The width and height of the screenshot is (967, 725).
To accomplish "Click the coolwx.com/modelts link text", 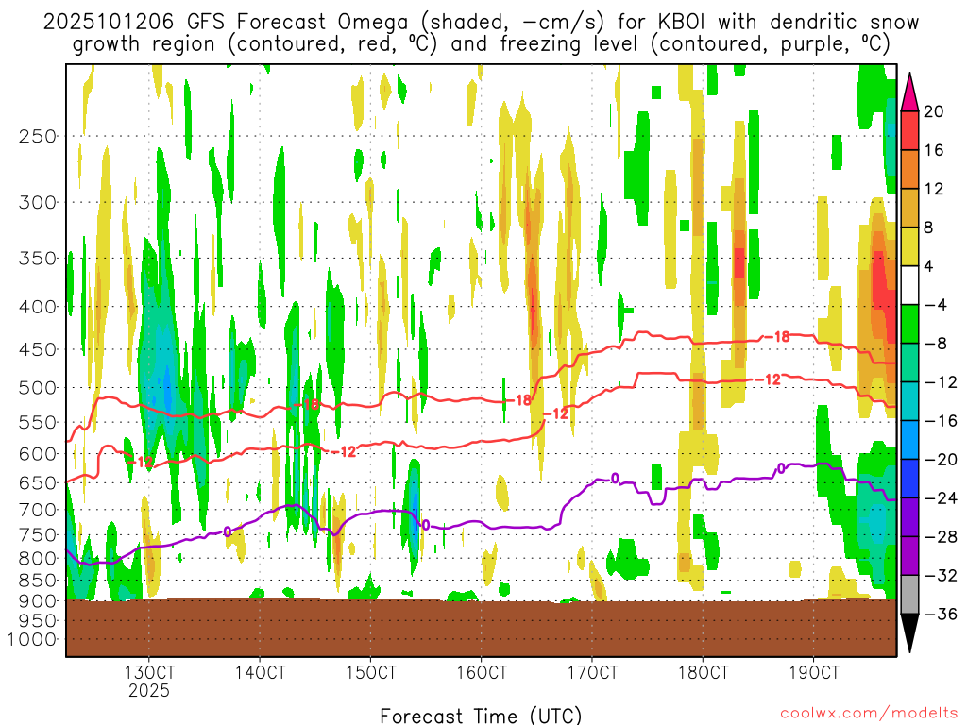I will click(869, 714).
